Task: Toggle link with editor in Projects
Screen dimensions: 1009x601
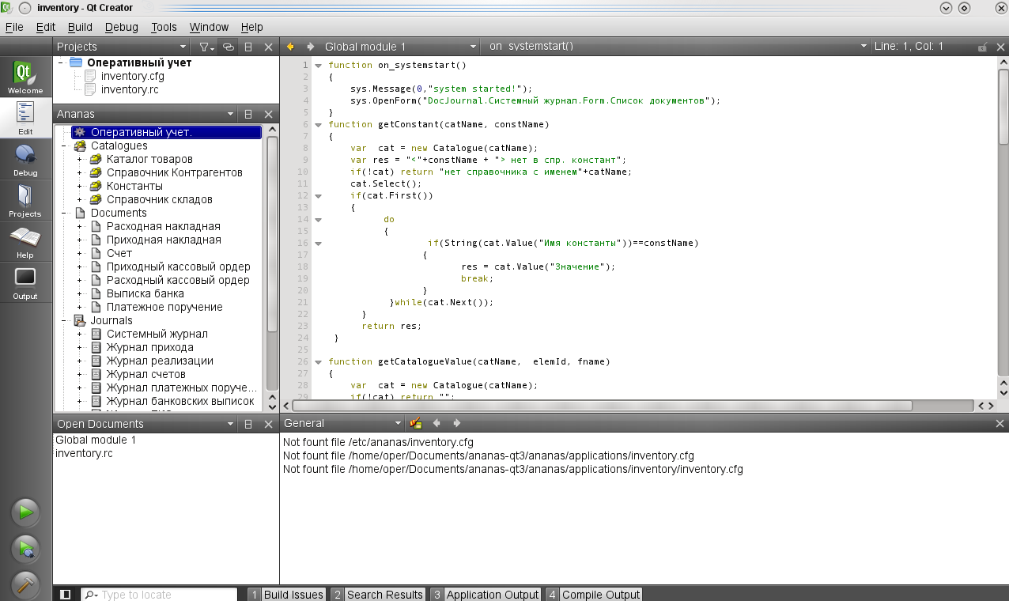Action: click(x=228, y=47)
